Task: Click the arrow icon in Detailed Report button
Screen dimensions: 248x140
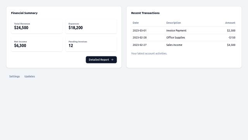Action: (112, 59)
